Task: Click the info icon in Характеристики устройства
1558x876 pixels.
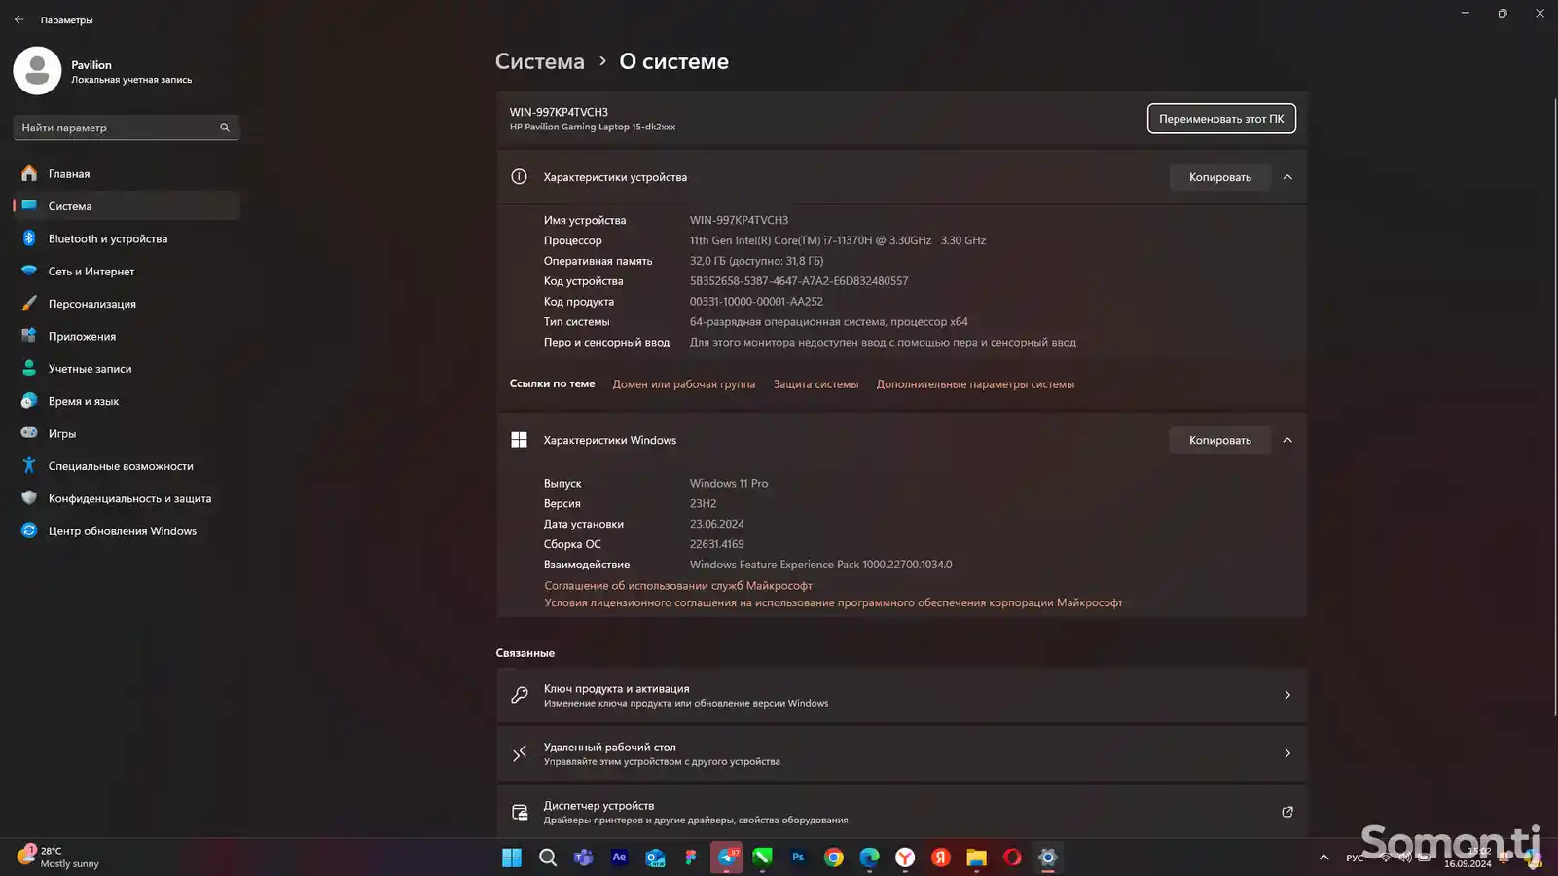Action: 519,177
